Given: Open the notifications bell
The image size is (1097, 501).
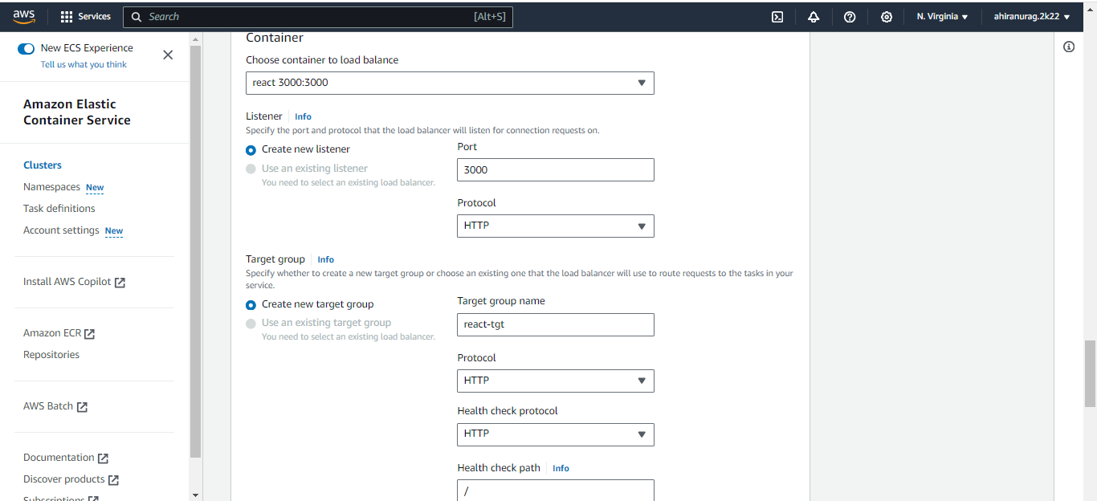Looking at the screenshot, I should tap(814, 17).
